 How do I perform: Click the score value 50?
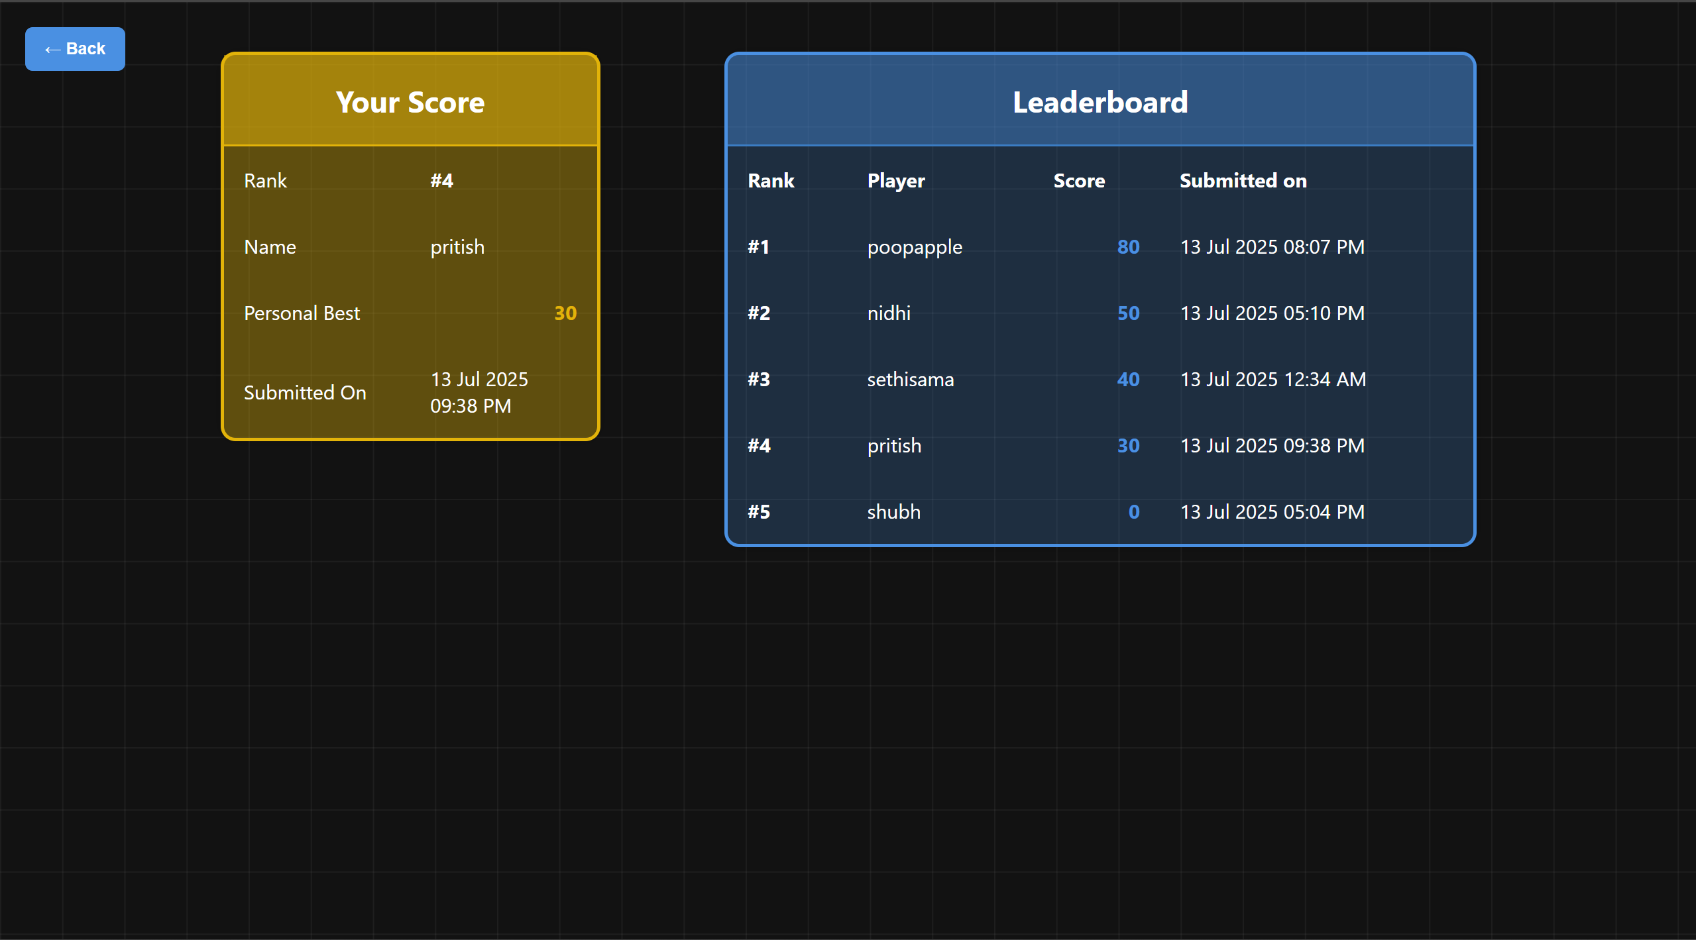[x=1128, y=313]
